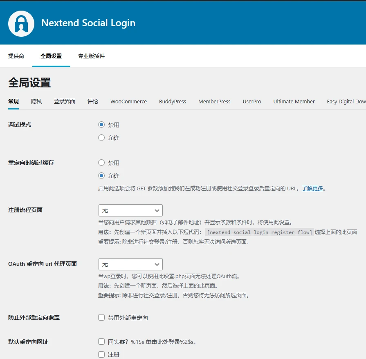
Task: Open the Ultimate Member tab
Action: [x=294, y=101]
